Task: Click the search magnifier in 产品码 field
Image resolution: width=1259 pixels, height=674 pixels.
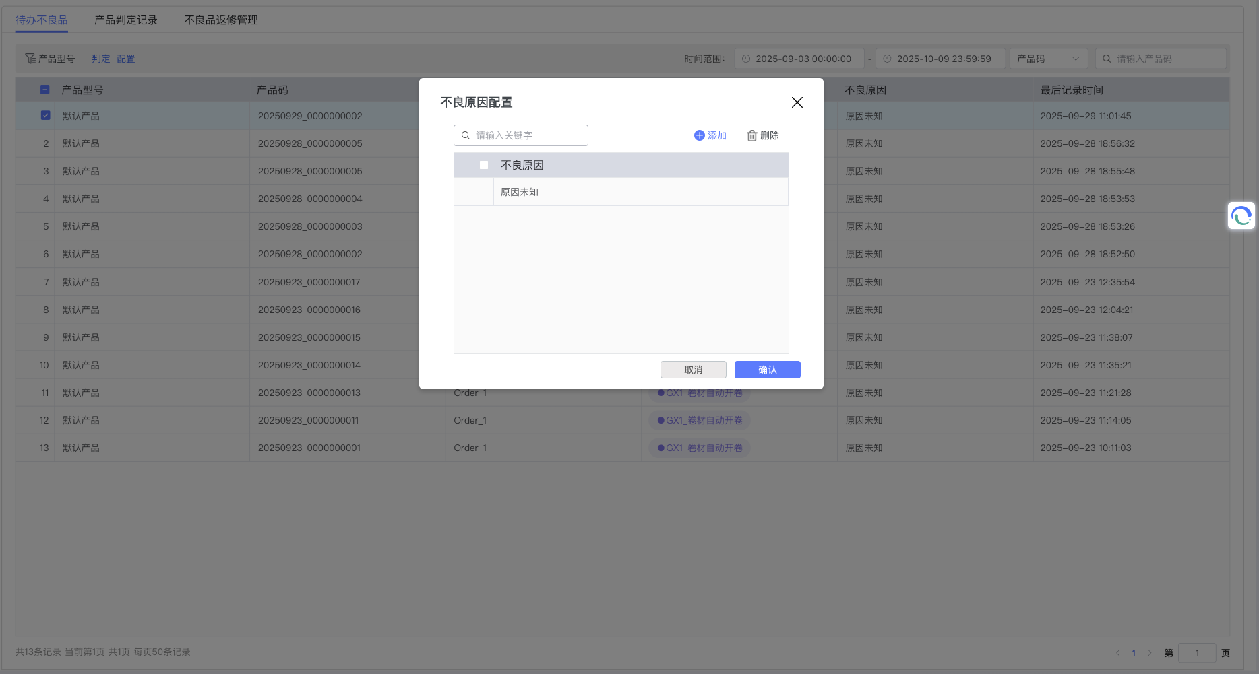Action: (x=1107, y=59)
